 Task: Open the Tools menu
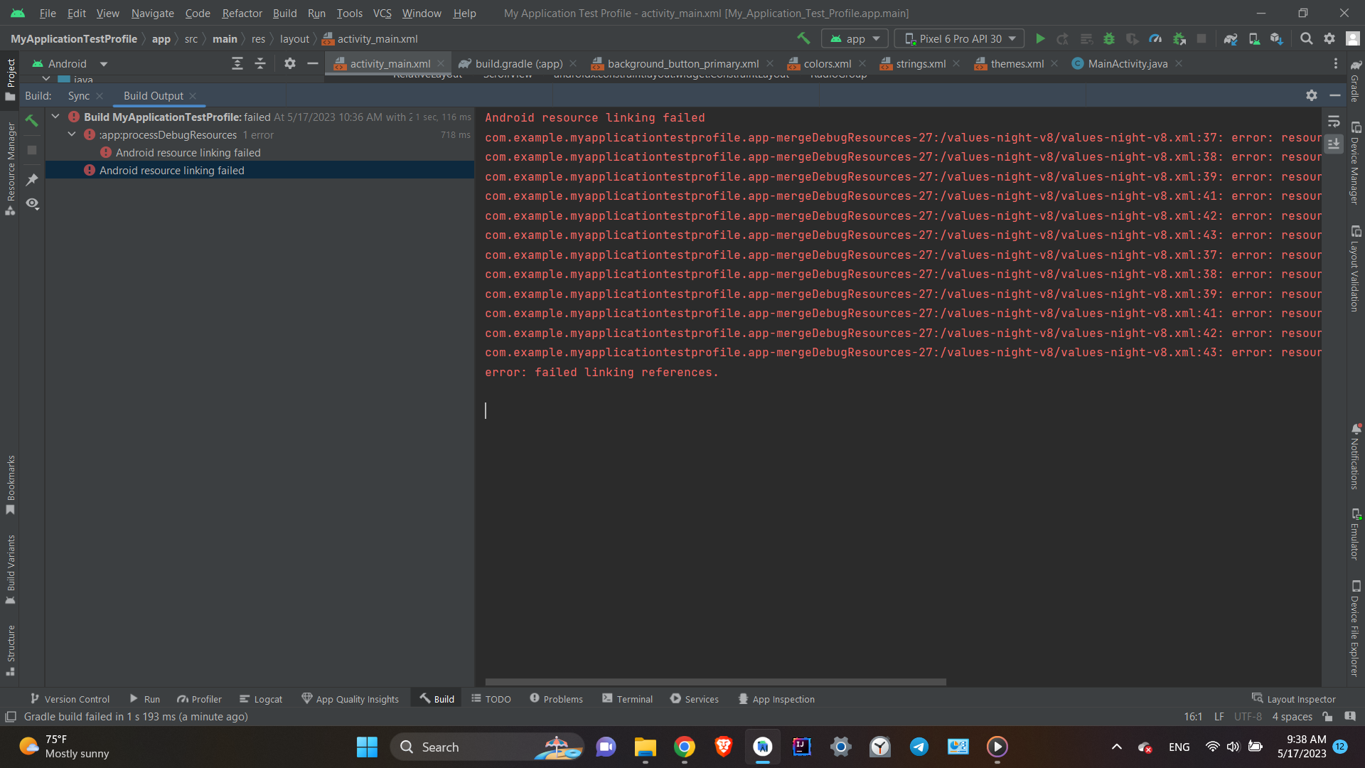[349, 13]
